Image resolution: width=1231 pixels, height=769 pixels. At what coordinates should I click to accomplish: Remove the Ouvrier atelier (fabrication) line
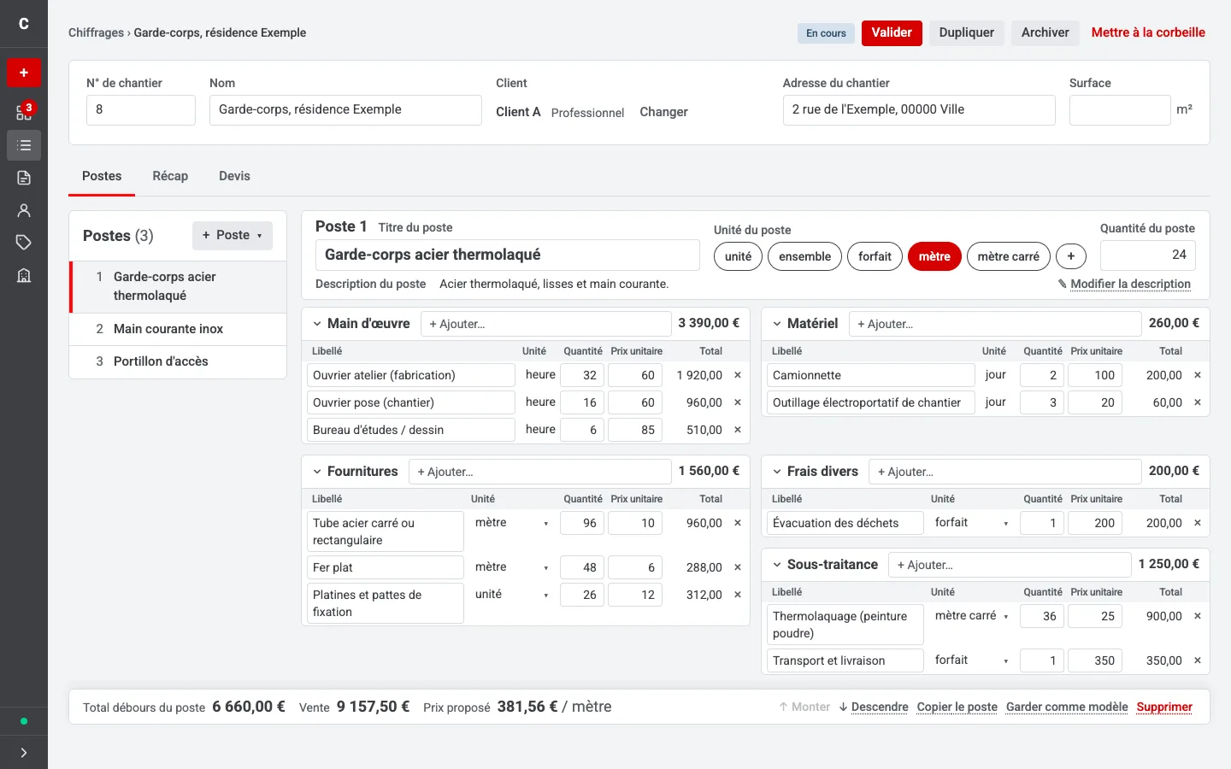[x=738, y=375]
